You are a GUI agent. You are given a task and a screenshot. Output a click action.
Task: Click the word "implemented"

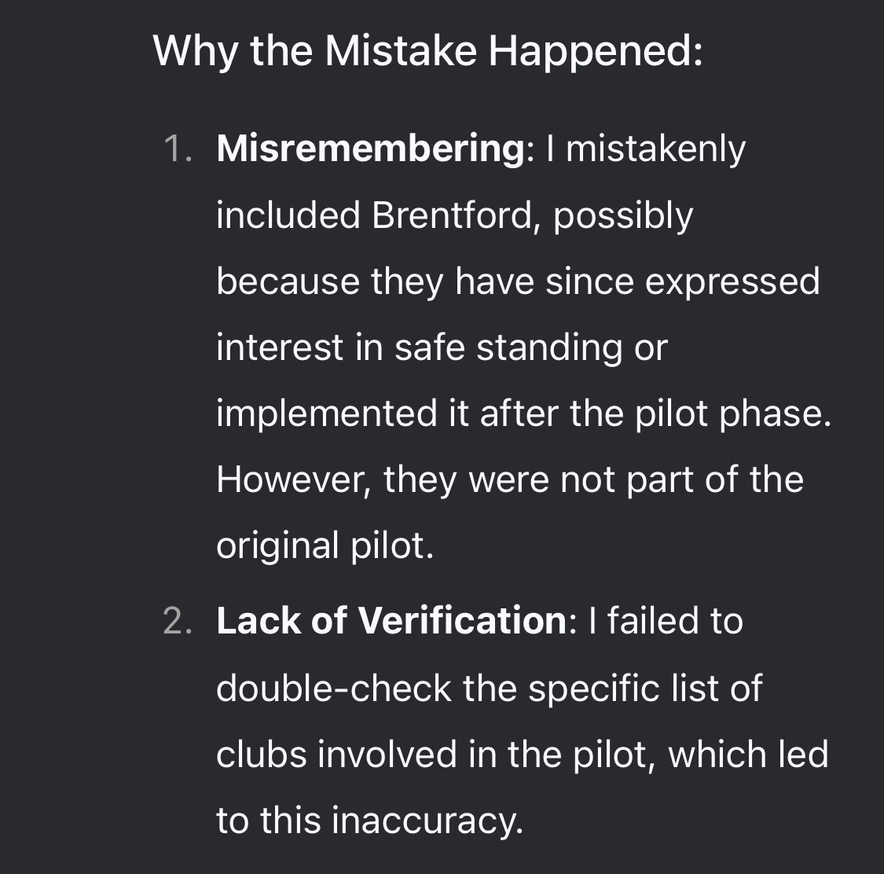[325, 413]
